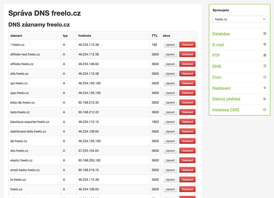Click Odstranit for affiliate-test.freelo.cz
The image size is (274, 198).
[187, 54]
